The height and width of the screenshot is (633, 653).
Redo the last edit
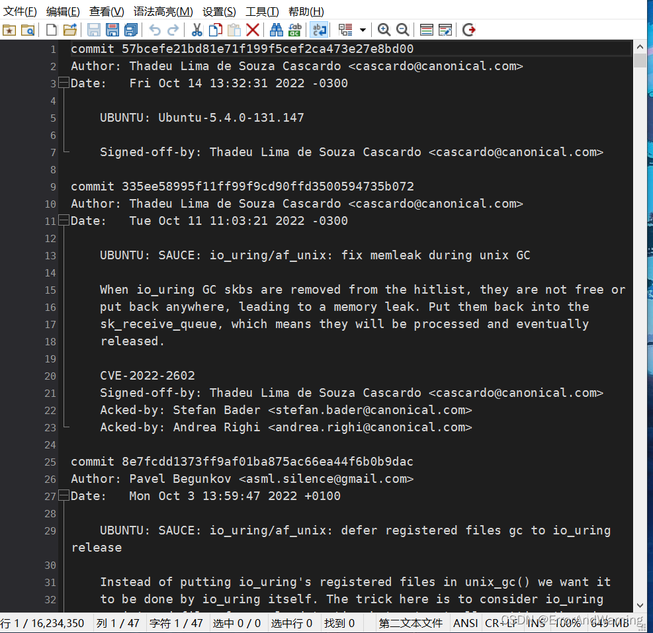(173, 30)
